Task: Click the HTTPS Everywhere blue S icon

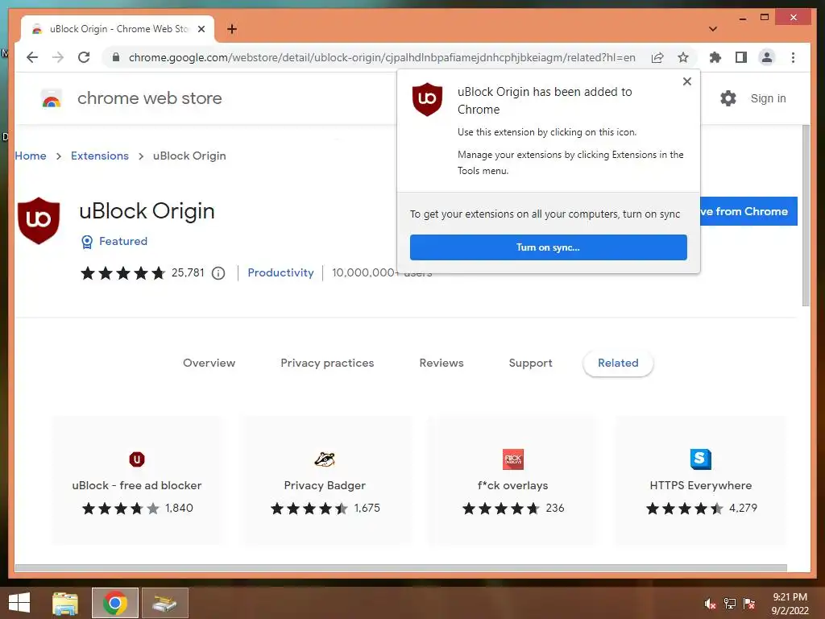Action: [701, 459]
